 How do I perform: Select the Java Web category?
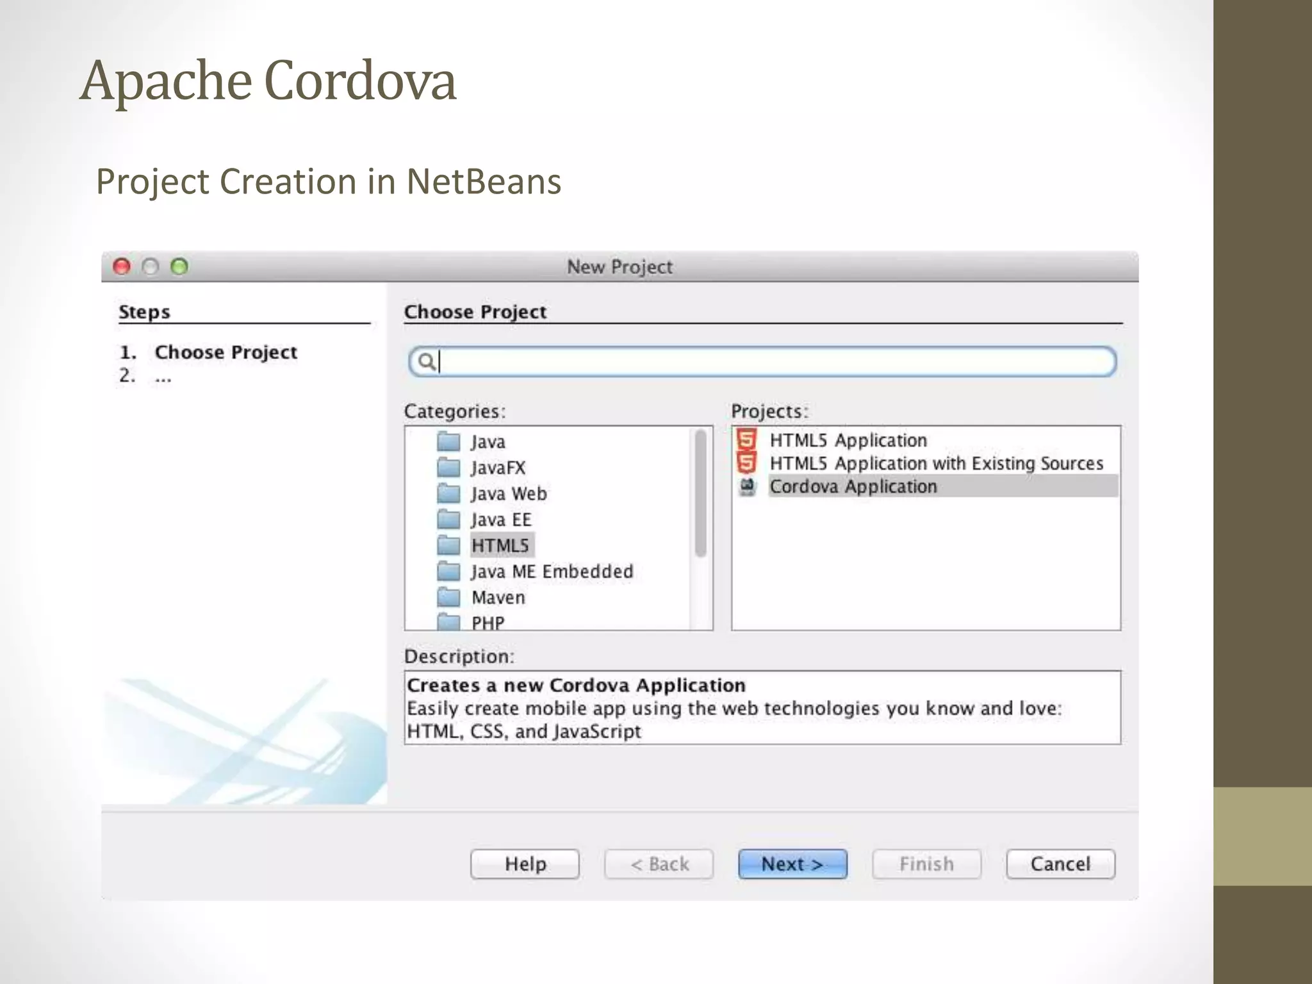point(509,493)
